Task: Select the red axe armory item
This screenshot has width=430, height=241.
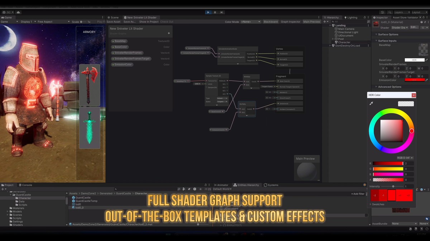Action: pos(89,85)
